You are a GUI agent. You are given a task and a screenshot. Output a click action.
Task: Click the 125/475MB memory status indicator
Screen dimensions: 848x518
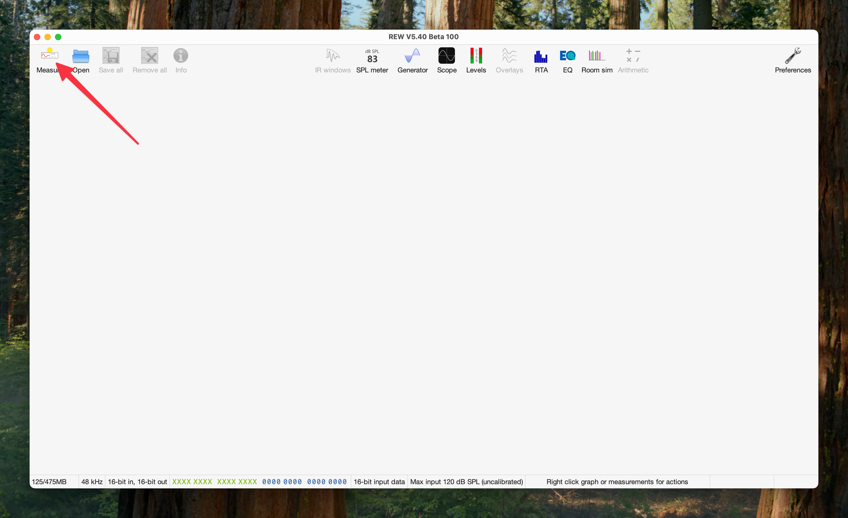tap(49, 482)
